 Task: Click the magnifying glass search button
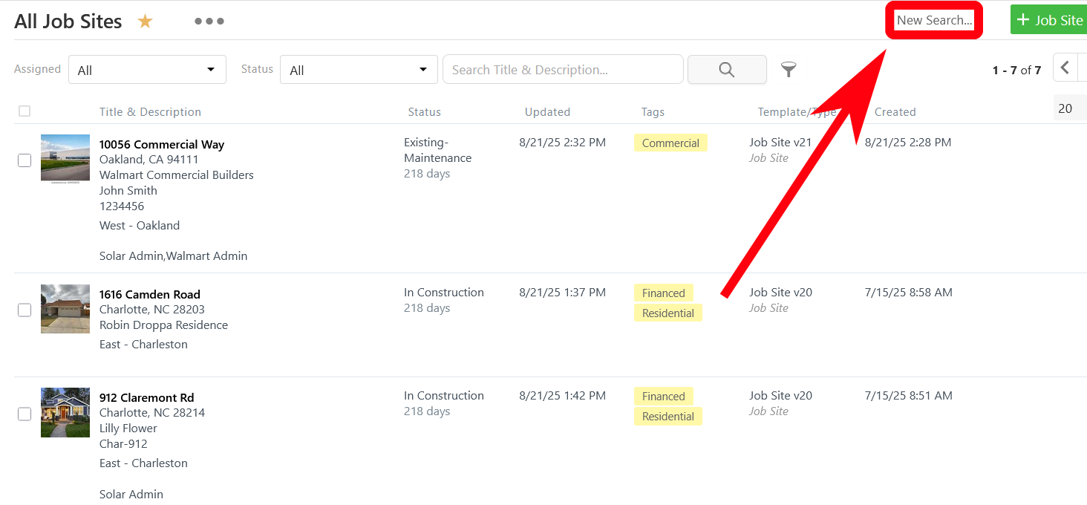click(x=726, y=70)
